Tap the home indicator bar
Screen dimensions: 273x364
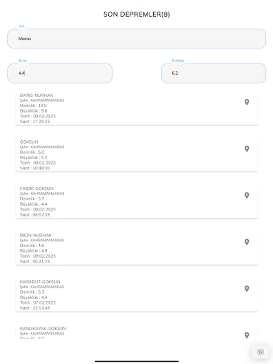point(136,361)
